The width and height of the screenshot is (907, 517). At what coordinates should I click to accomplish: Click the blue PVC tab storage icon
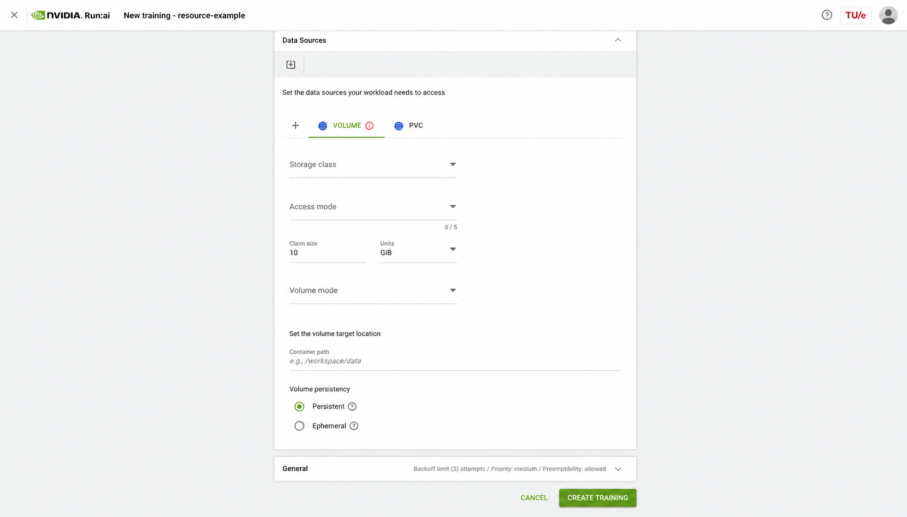399,126
